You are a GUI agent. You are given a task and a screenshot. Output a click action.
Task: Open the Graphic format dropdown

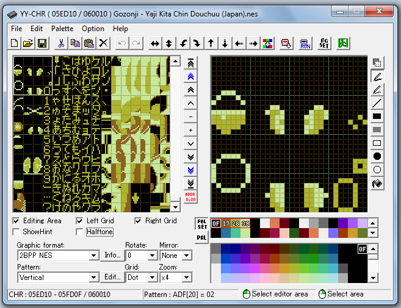94,256
